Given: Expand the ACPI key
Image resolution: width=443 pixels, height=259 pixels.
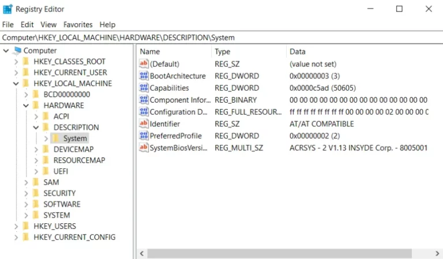Looking at the screenshot, I should coord(36,117).
